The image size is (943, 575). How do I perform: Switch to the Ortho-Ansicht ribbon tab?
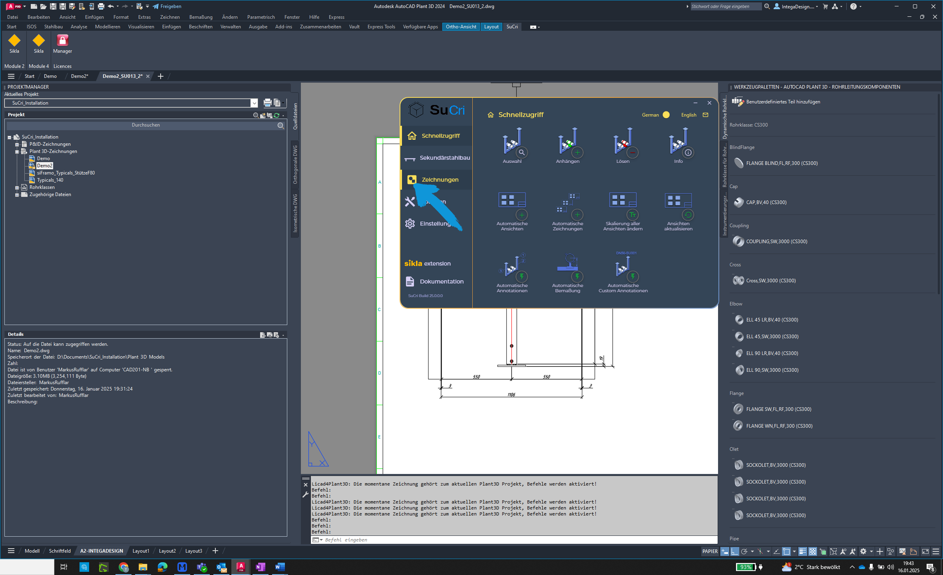[461, 27]
